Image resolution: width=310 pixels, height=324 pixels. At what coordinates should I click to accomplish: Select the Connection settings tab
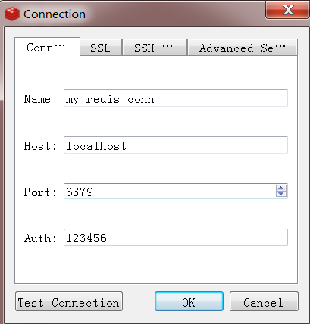[47, 47]
